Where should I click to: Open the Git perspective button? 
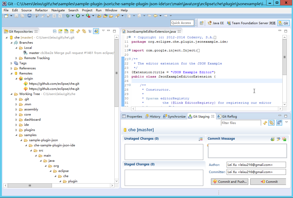pos(283,23)
